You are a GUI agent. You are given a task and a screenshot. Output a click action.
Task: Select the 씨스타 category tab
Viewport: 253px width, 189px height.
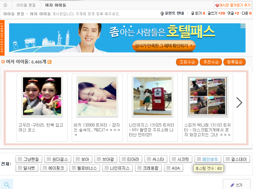156,159
